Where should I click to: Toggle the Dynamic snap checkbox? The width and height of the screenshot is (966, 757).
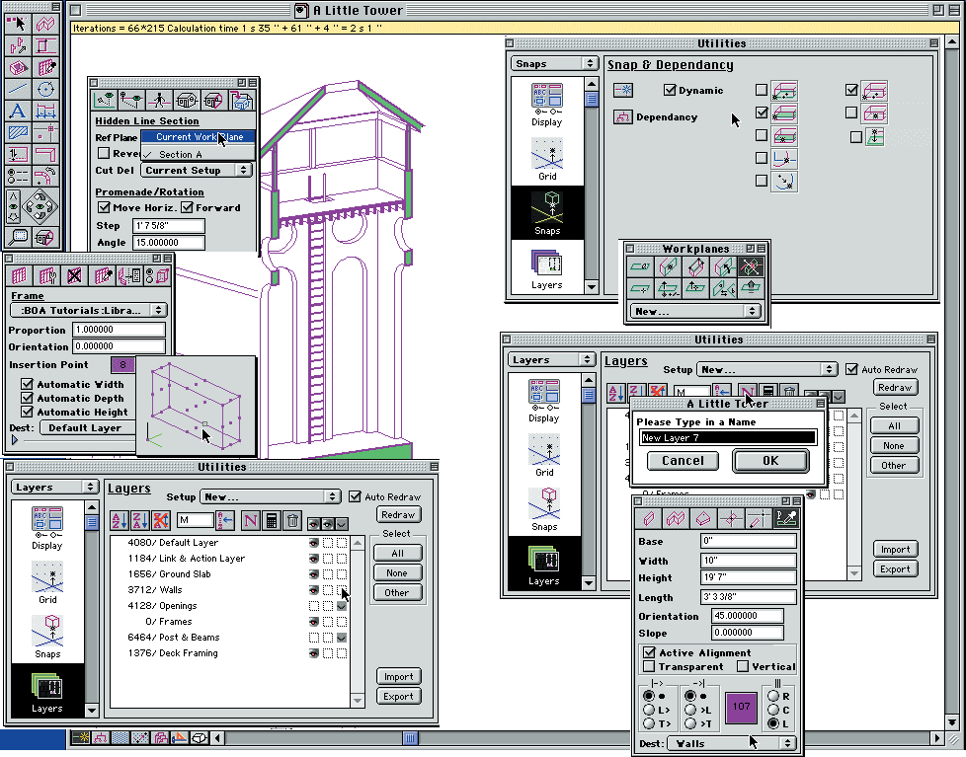(x=671, y=91)
